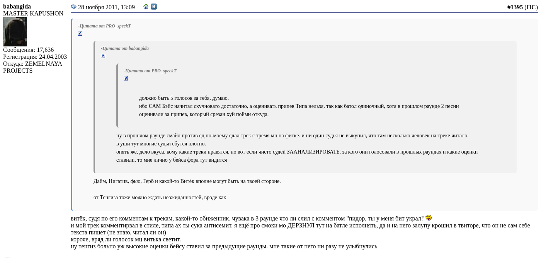Click the quoted line starting 'Дайм, Нигатив, фью'

point(187,181)
